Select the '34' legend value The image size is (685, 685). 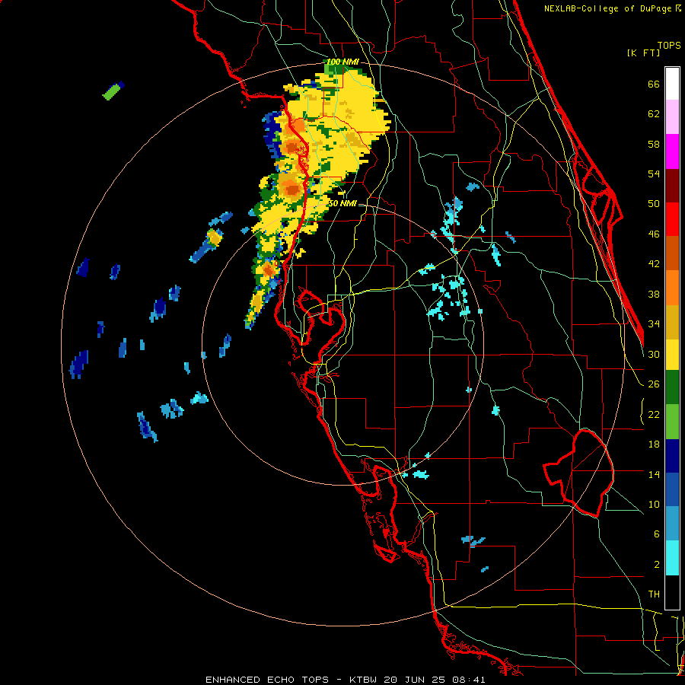654,324
